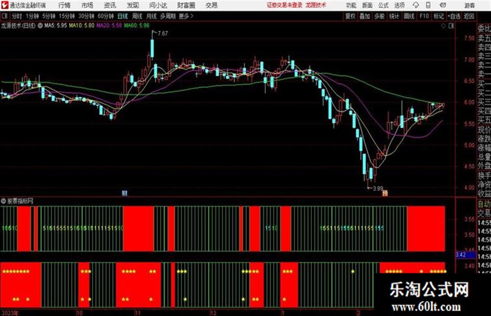
Task: Toggle the side panel icon at chart top-right
Action: tap(451, 26)
